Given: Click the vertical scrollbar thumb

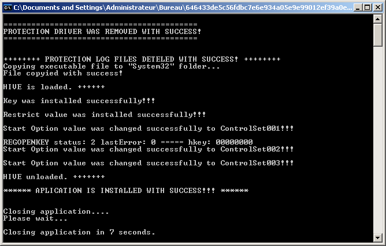Looking at the screenshot, I should click(378, 35).
